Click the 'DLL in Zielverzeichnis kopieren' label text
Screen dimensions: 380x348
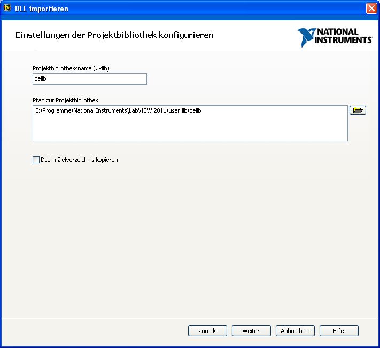[x=79, y=160]
